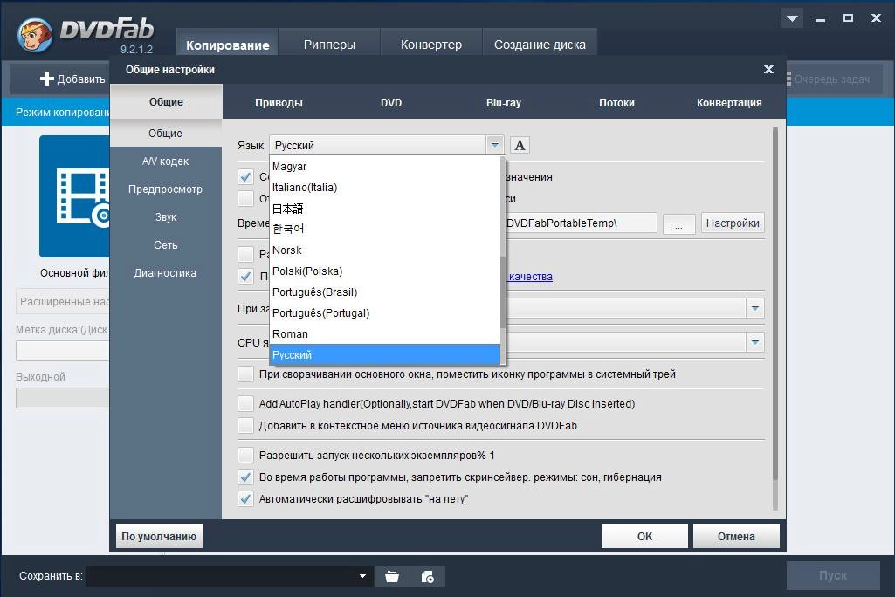
Task: Collapse the Язык language dropdown arrow
Action: [x=495, y=145]
